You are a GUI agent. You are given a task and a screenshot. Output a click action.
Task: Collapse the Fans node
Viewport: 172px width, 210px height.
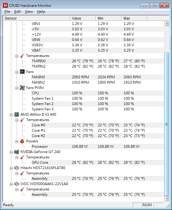(x=17, y=72)
